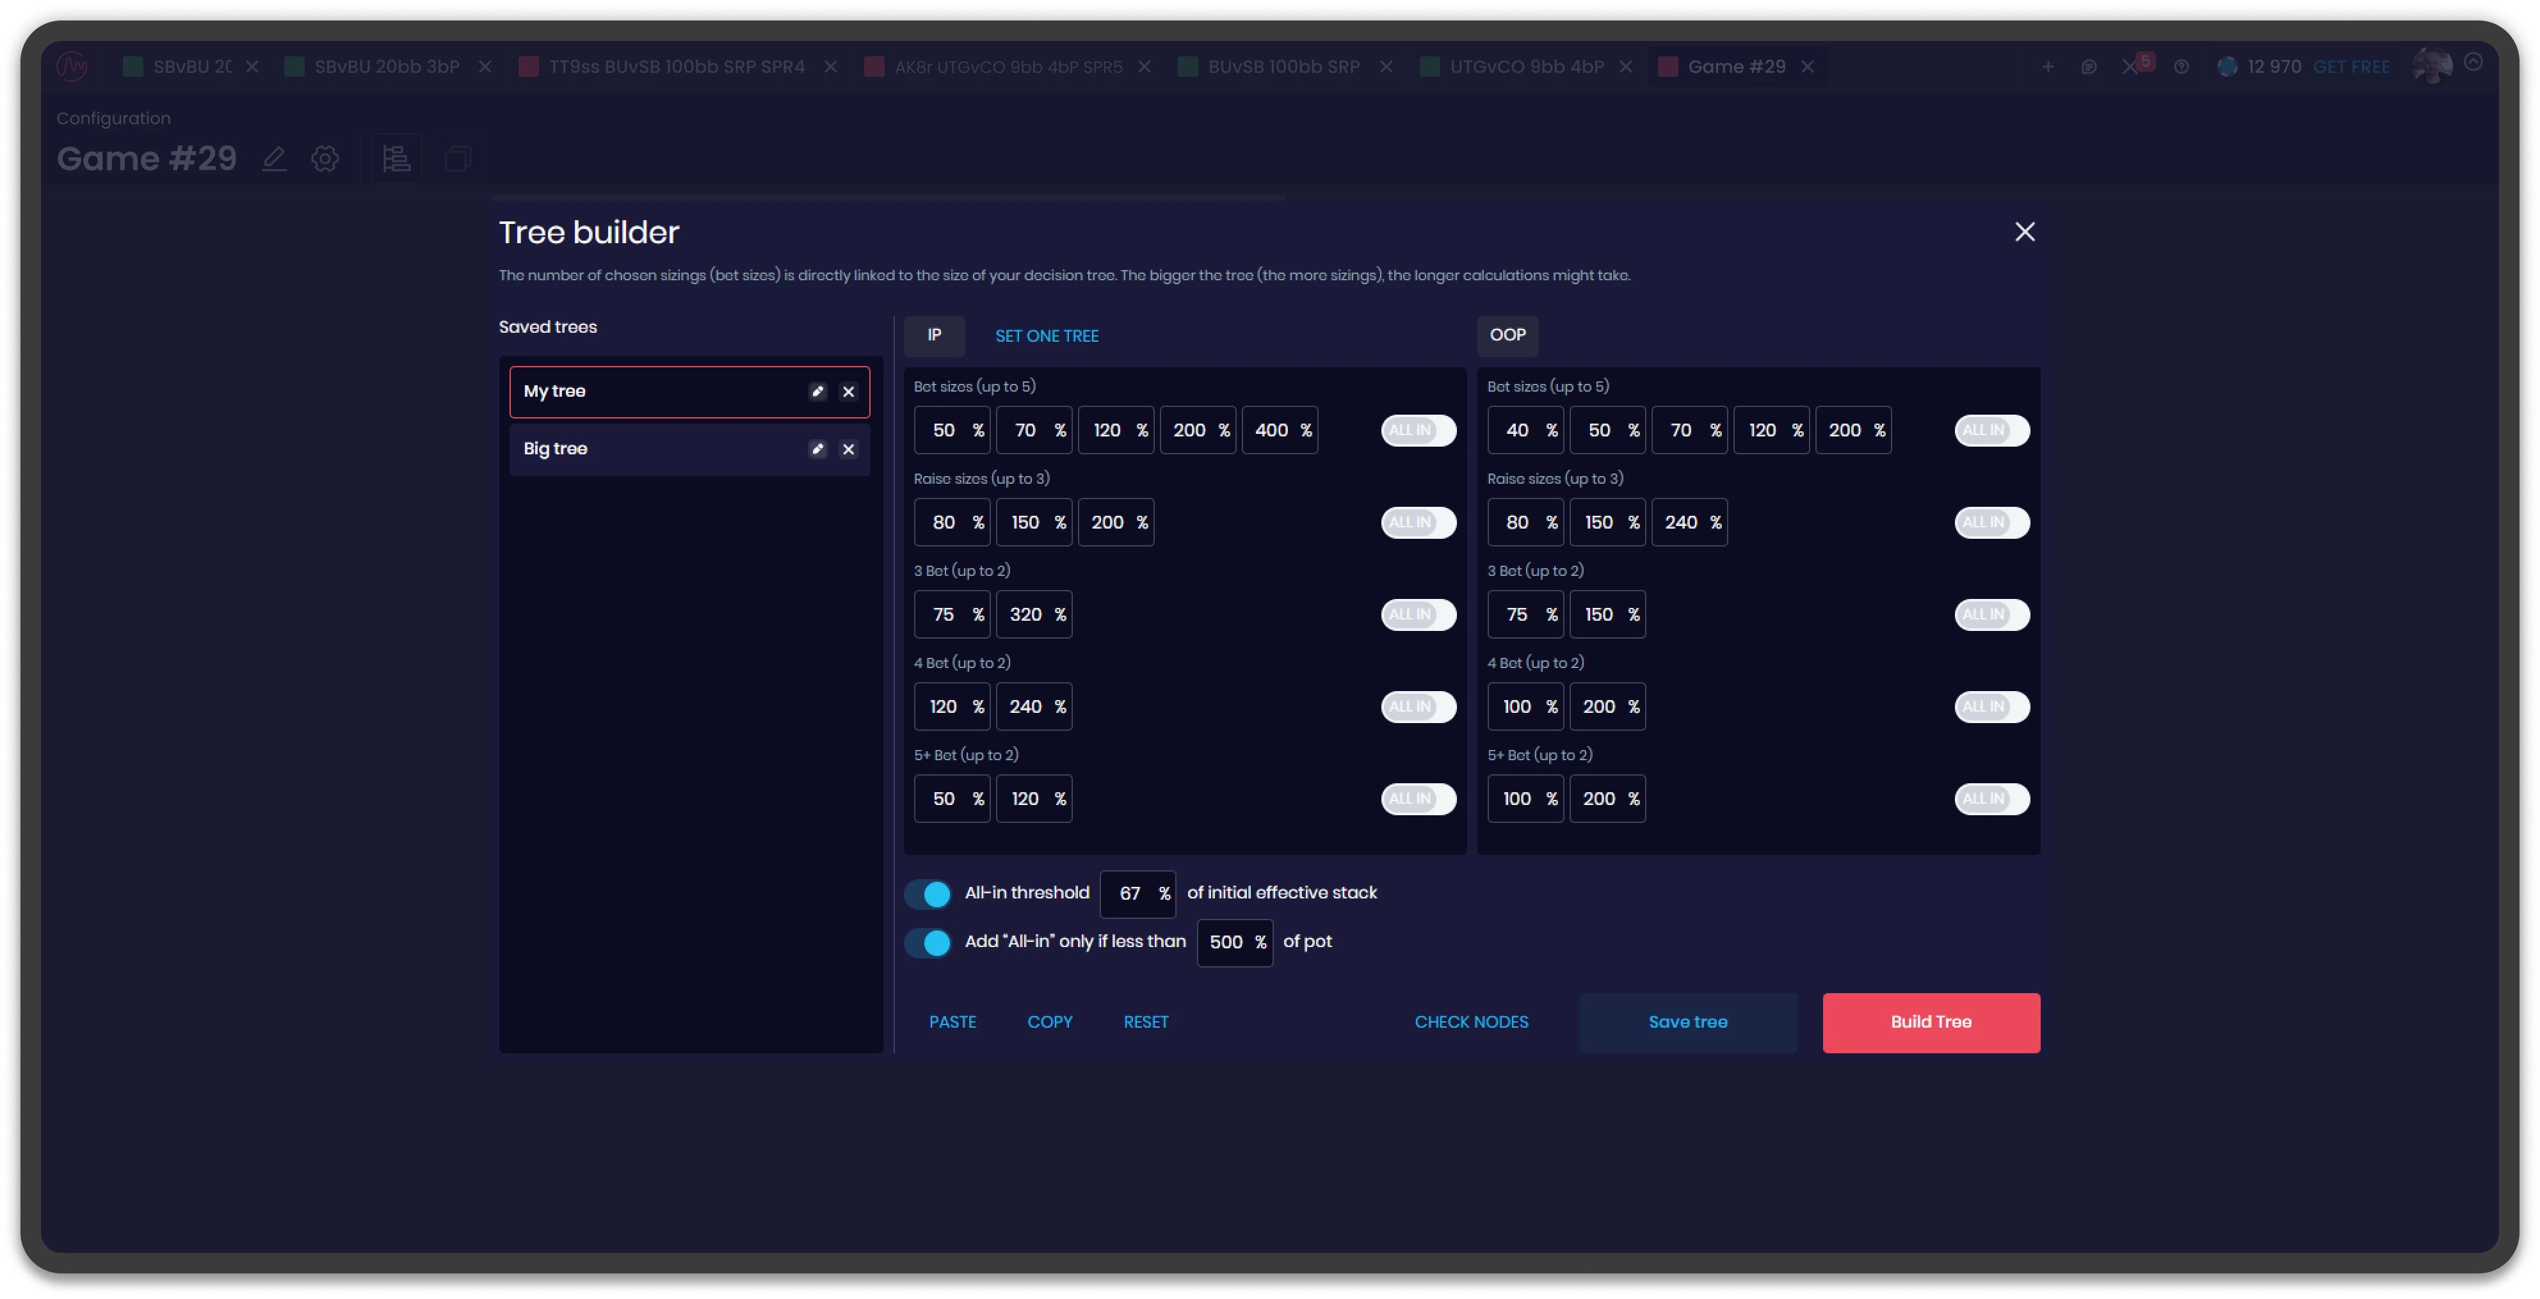Toggle Add All-in only if less than switch

pos(928,942)
